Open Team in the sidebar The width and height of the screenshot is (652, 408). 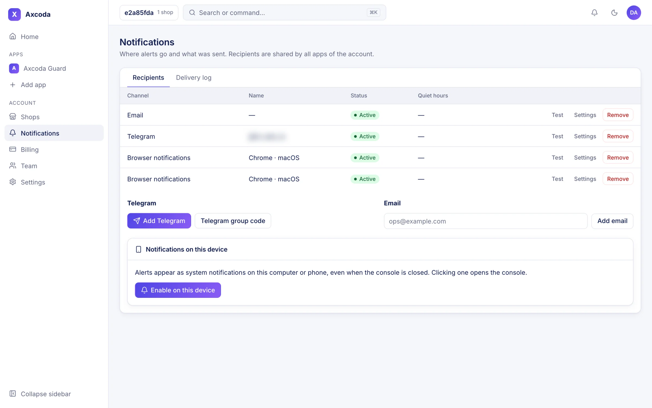point(54,166)
